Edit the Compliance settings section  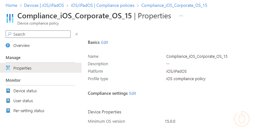click(132, 93)
